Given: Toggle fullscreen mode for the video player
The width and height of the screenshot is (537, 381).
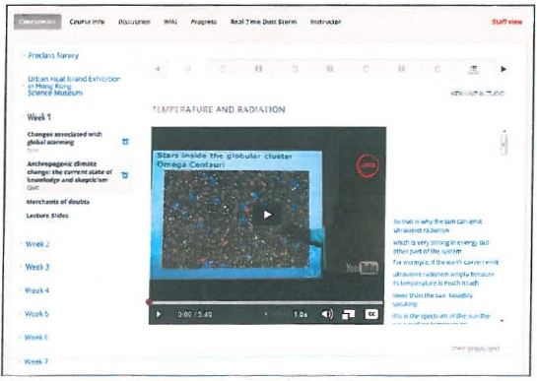Looking at the screenshot, I should pyautogui.click(x=348, y=315).
